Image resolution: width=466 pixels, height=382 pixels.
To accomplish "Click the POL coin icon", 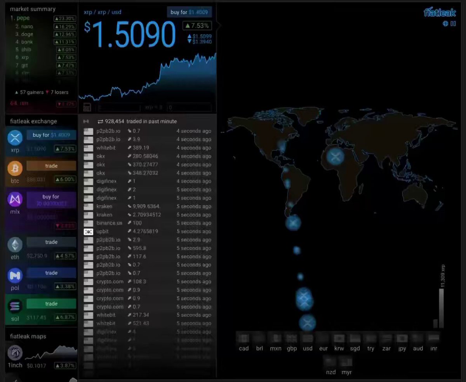I will (15, 276).
